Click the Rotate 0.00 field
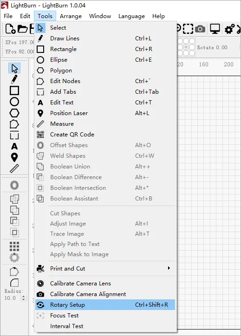This screenshot has width=241, height=336. pos(218,47)
